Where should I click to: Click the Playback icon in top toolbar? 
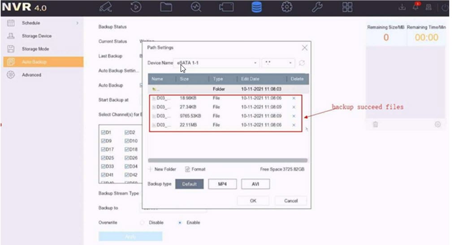point(136,8)
